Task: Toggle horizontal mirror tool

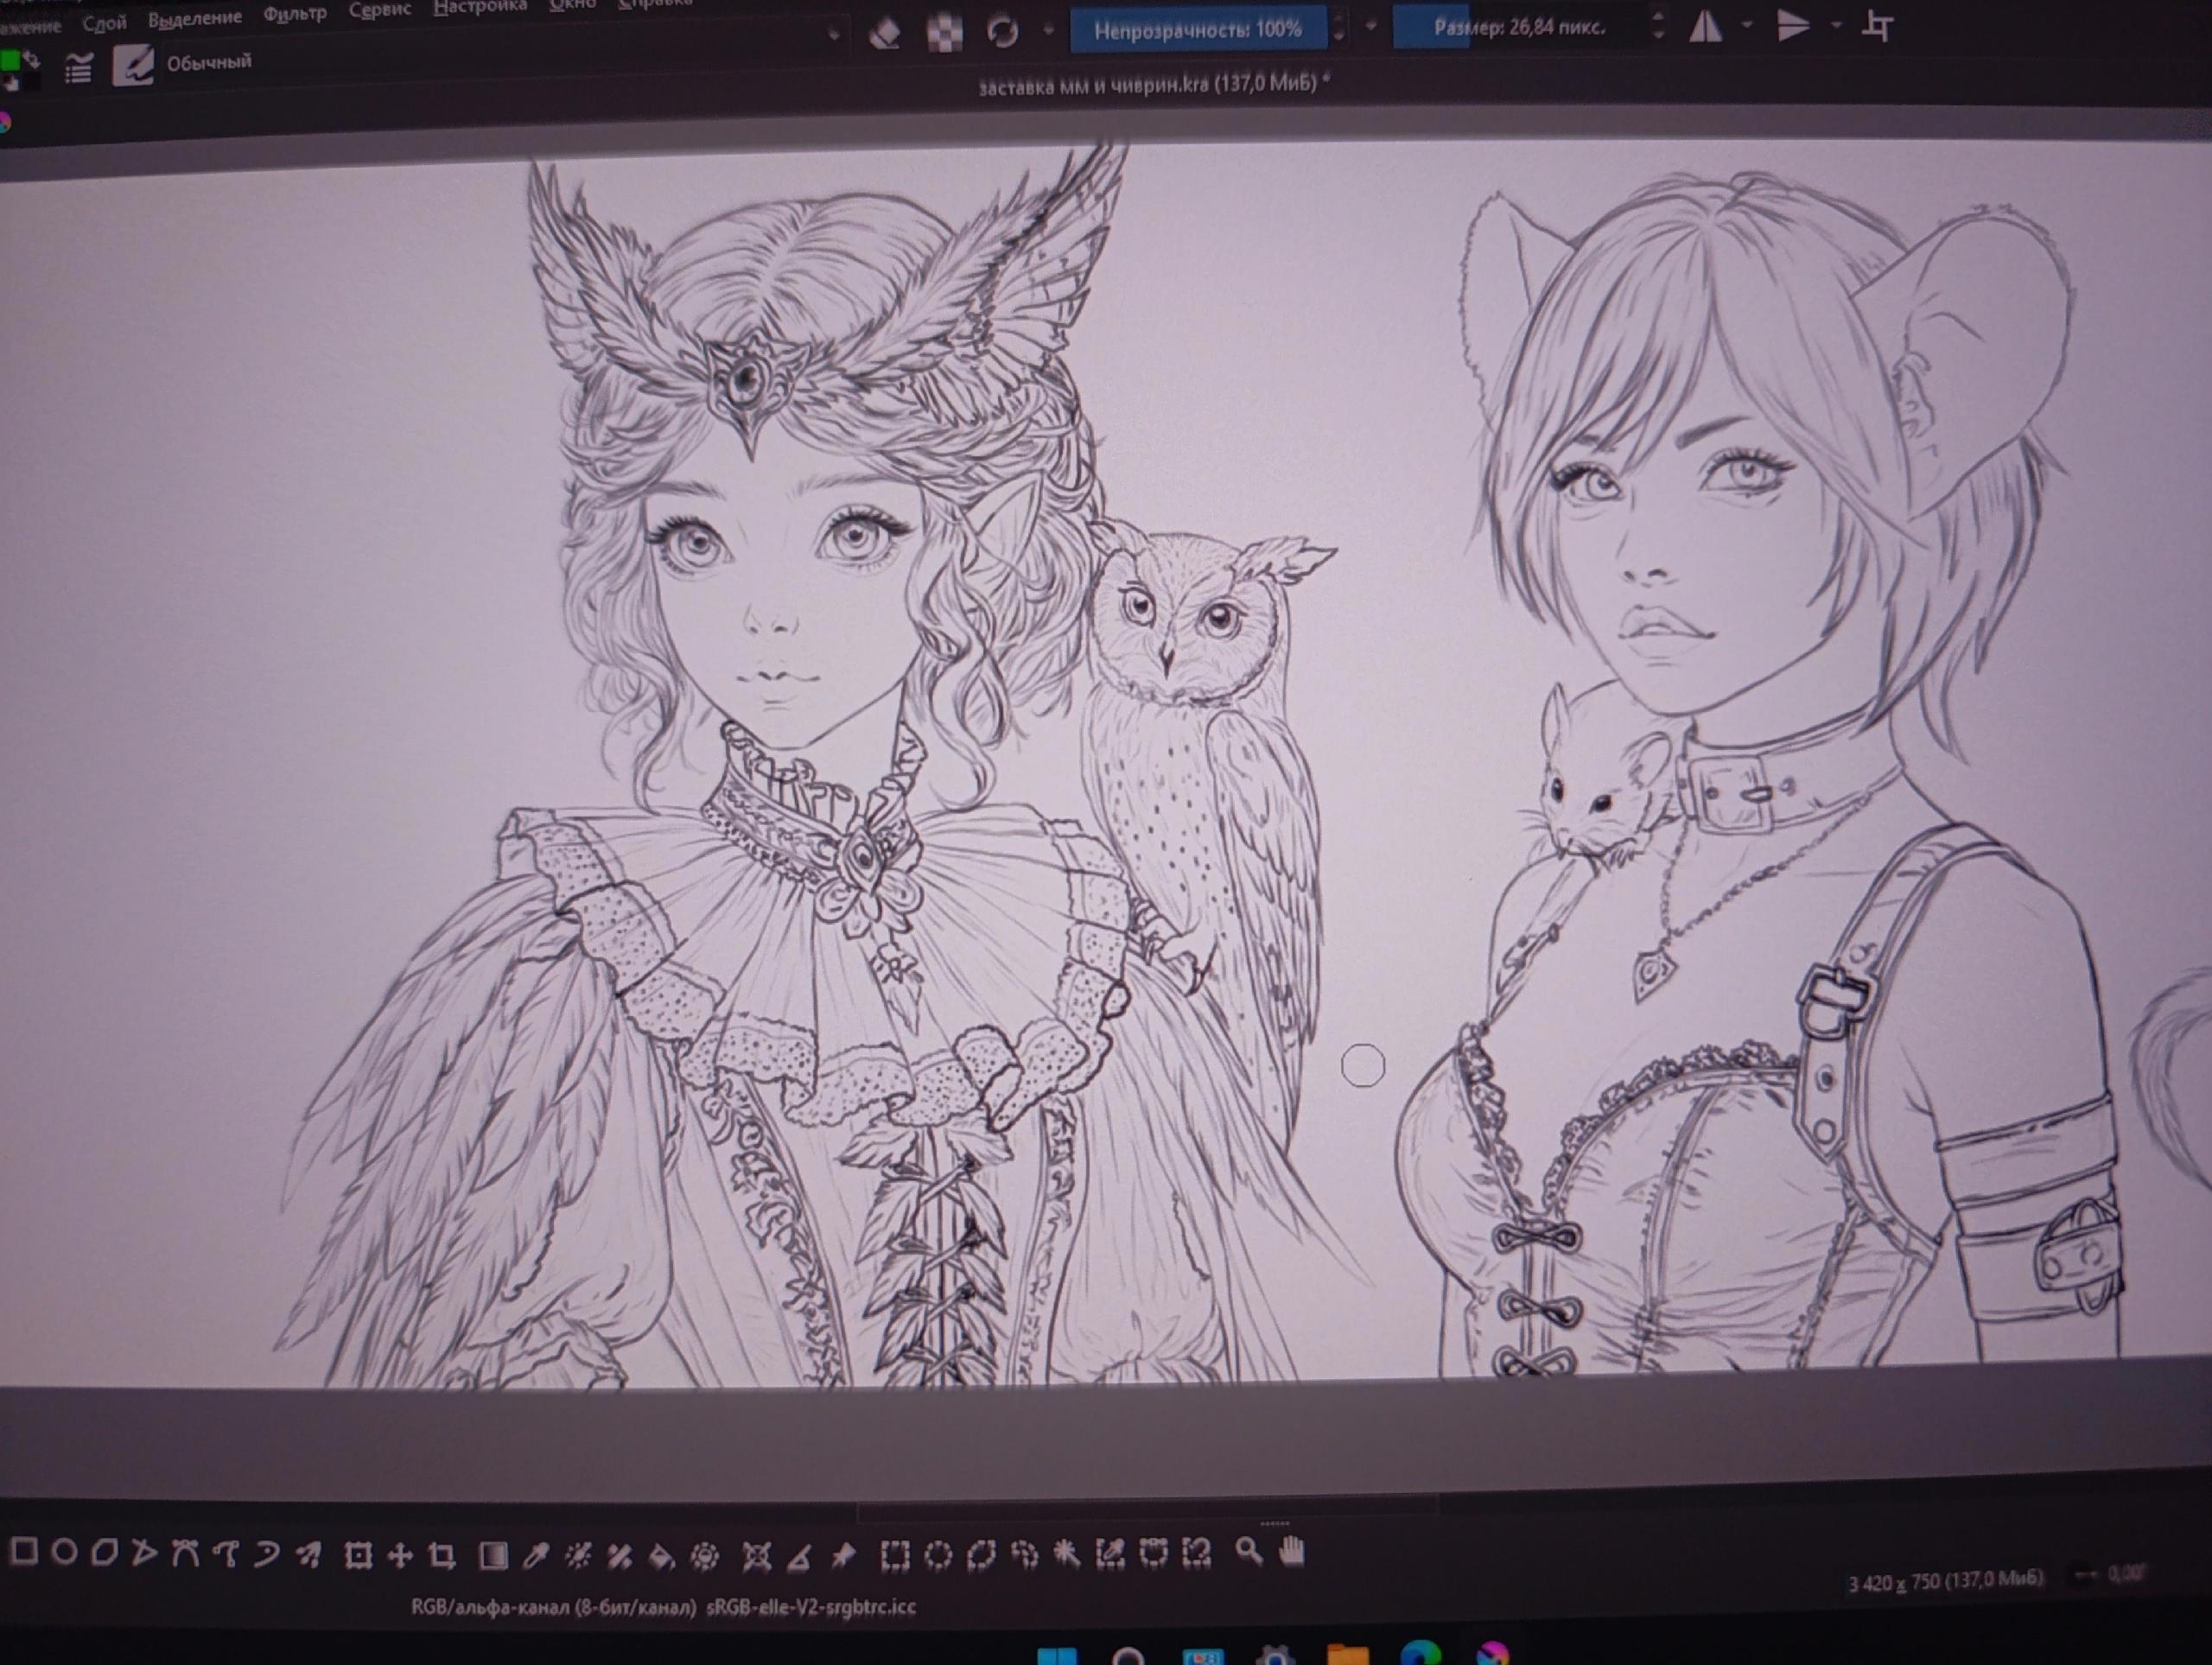Action: pos(1705,27)
